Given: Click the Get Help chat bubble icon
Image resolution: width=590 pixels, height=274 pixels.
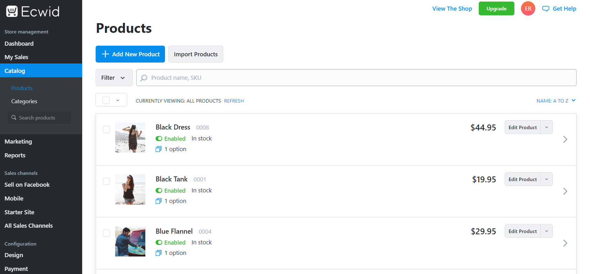Looking at the screenshot, I should pos(545,9).
